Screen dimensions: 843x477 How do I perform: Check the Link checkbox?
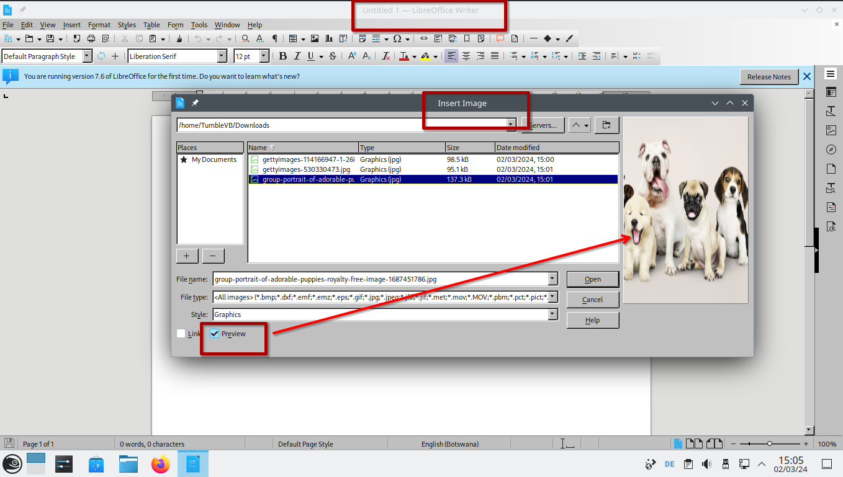click(x=182, y=334)
